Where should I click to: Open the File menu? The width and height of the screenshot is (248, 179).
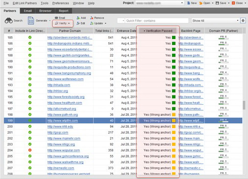(6, 3)
